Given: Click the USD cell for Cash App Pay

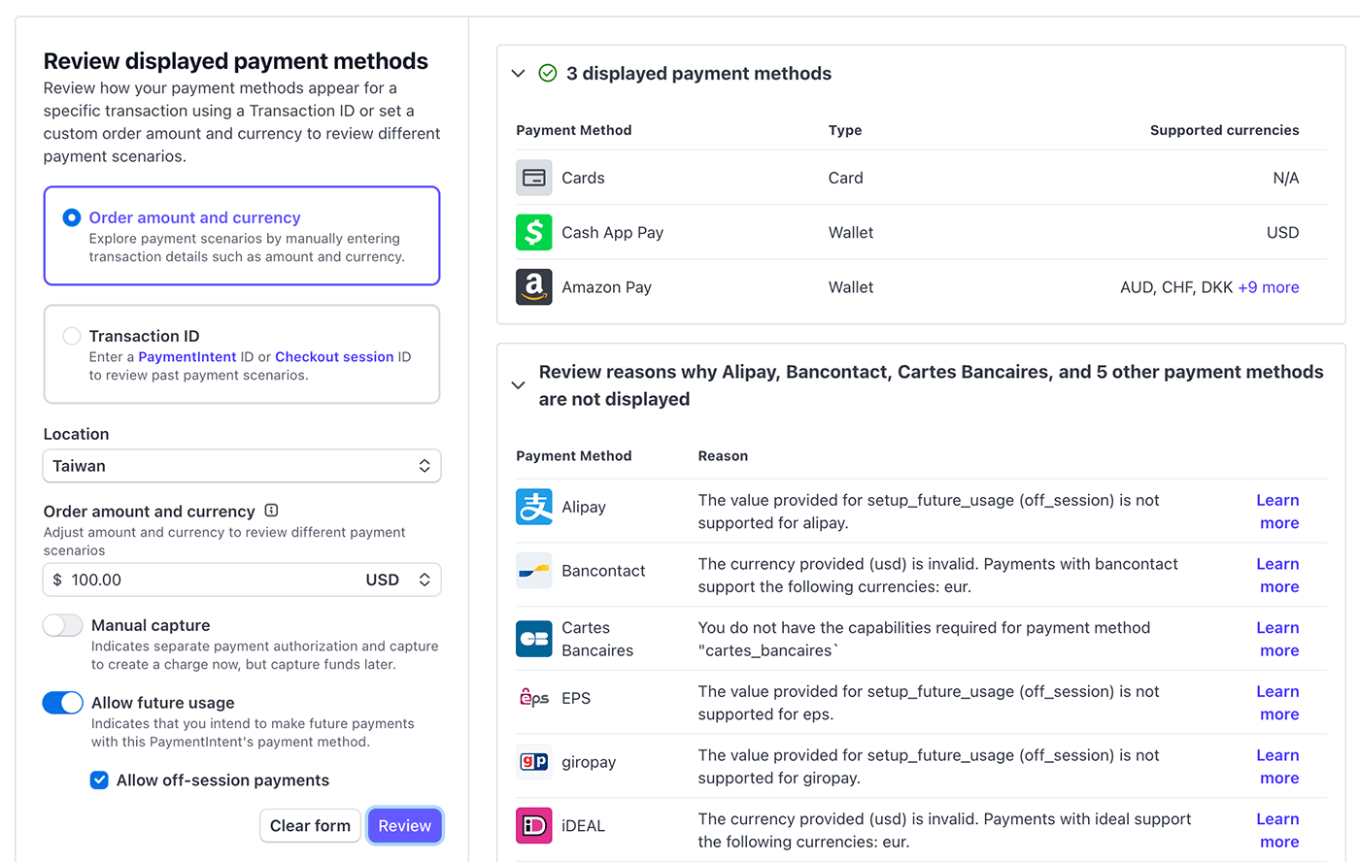Looking at the screenshot, I should click(x=1282, y=233).
